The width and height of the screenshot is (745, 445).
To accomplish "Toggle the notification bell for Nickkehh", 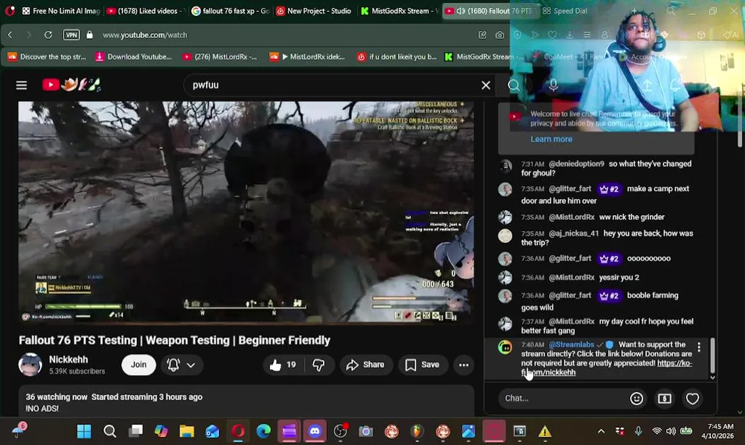I will click(173, 365).
